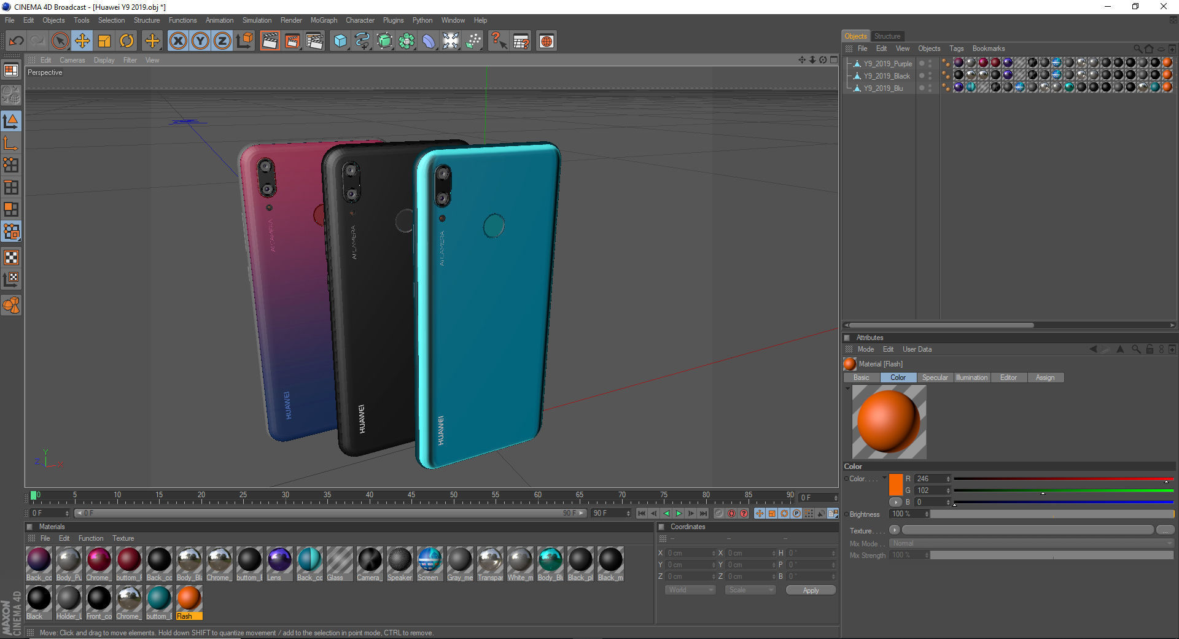The width and height of the screenshot is (1179, 639).
Task: Switch to the Polygons mode icon in left sidebar
Action: pyautogui.click(x=11, y=209)
